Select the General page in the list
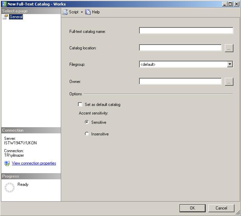This screenshot has width=241, height=216. tap(16, 17)
